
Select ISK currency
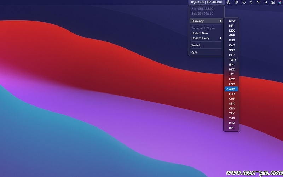click(231, 65)
